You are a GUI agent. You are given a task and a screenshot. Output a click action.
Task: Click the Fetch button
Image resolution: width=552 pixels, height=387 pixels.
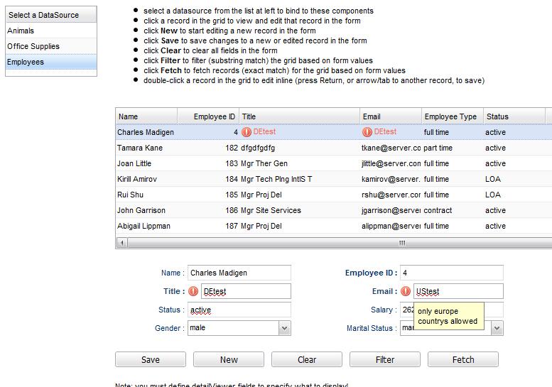[463, 359]
